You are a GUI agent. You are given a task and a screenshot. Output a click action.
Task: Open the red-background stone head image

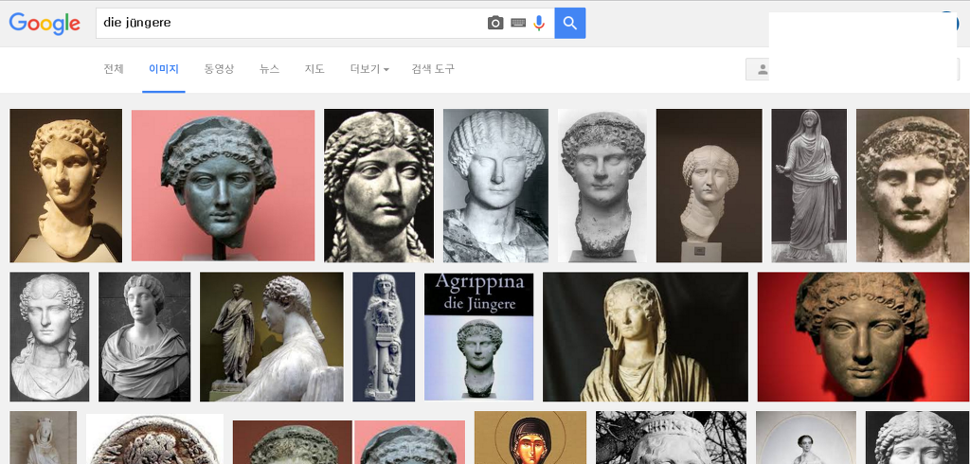863,336
